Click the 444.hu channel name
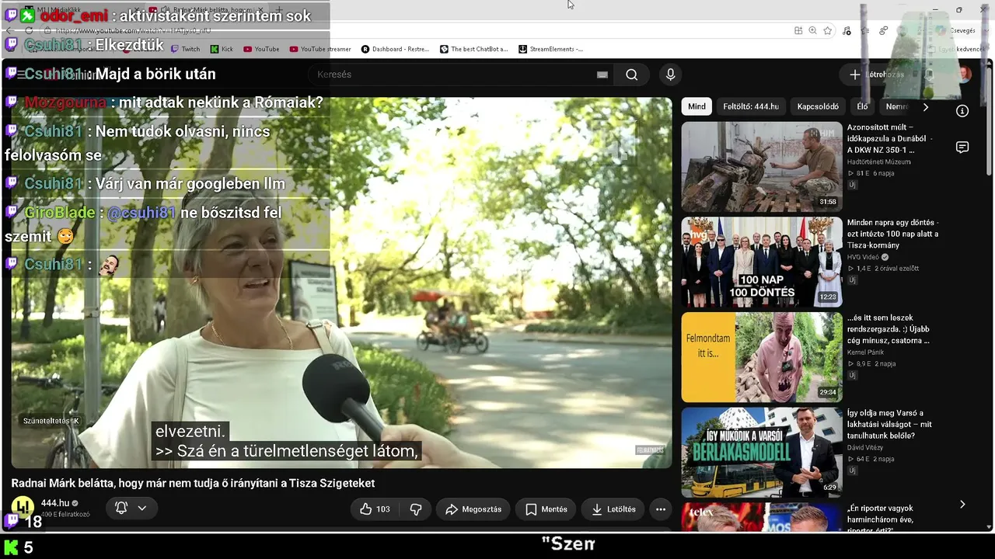This screenshot has height=559, width=995. coord(55,503)
